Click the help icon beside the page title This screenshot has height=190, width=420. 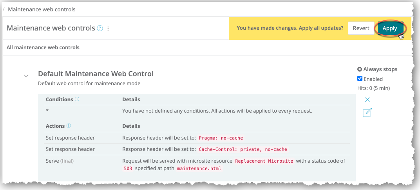tap(100, 28)
